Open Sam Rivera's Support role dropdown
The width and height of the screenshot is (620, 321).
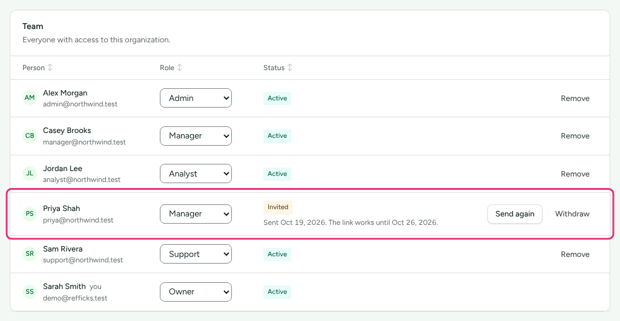[196, 254]
